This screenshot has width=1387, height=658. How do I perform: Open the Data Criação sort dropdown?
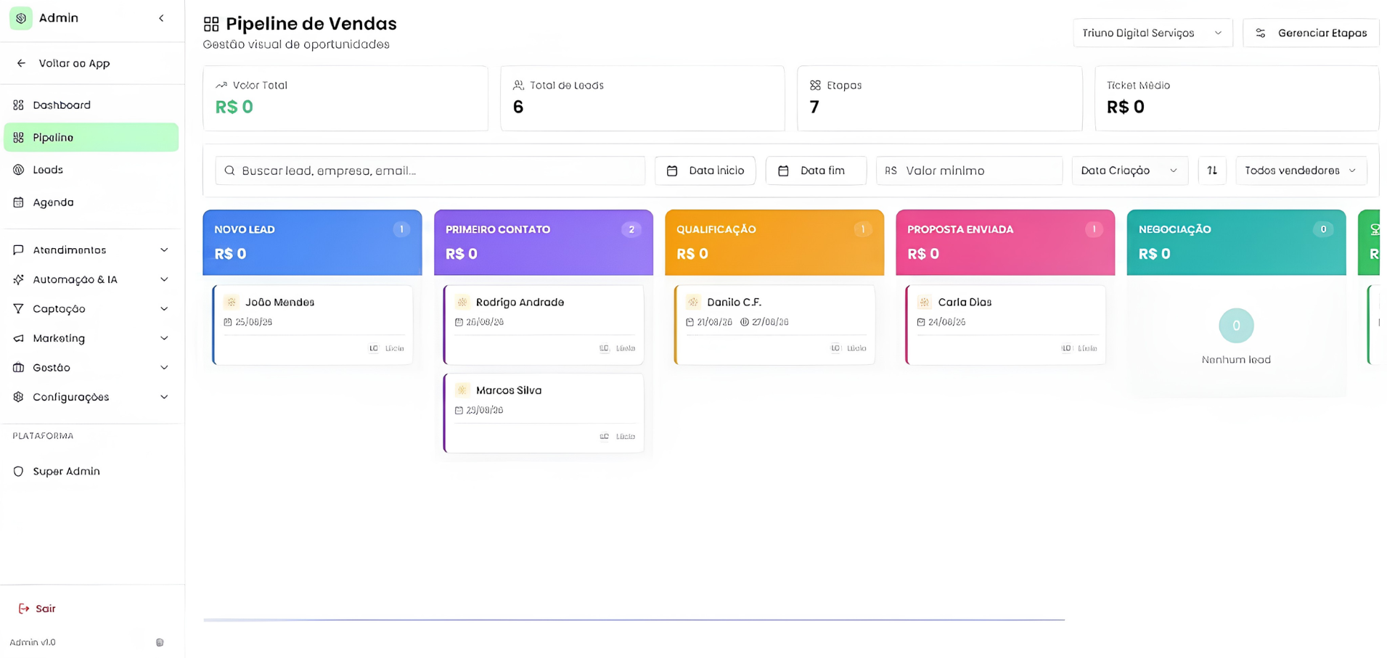1129,170
